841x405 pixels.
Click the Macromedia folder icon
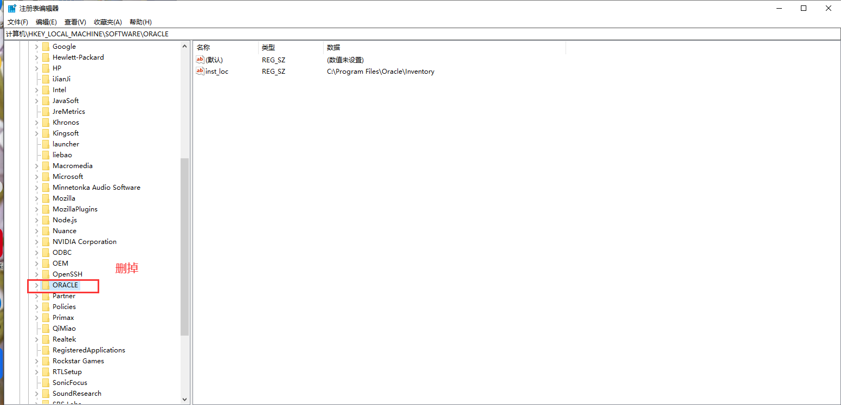point(46,166)
